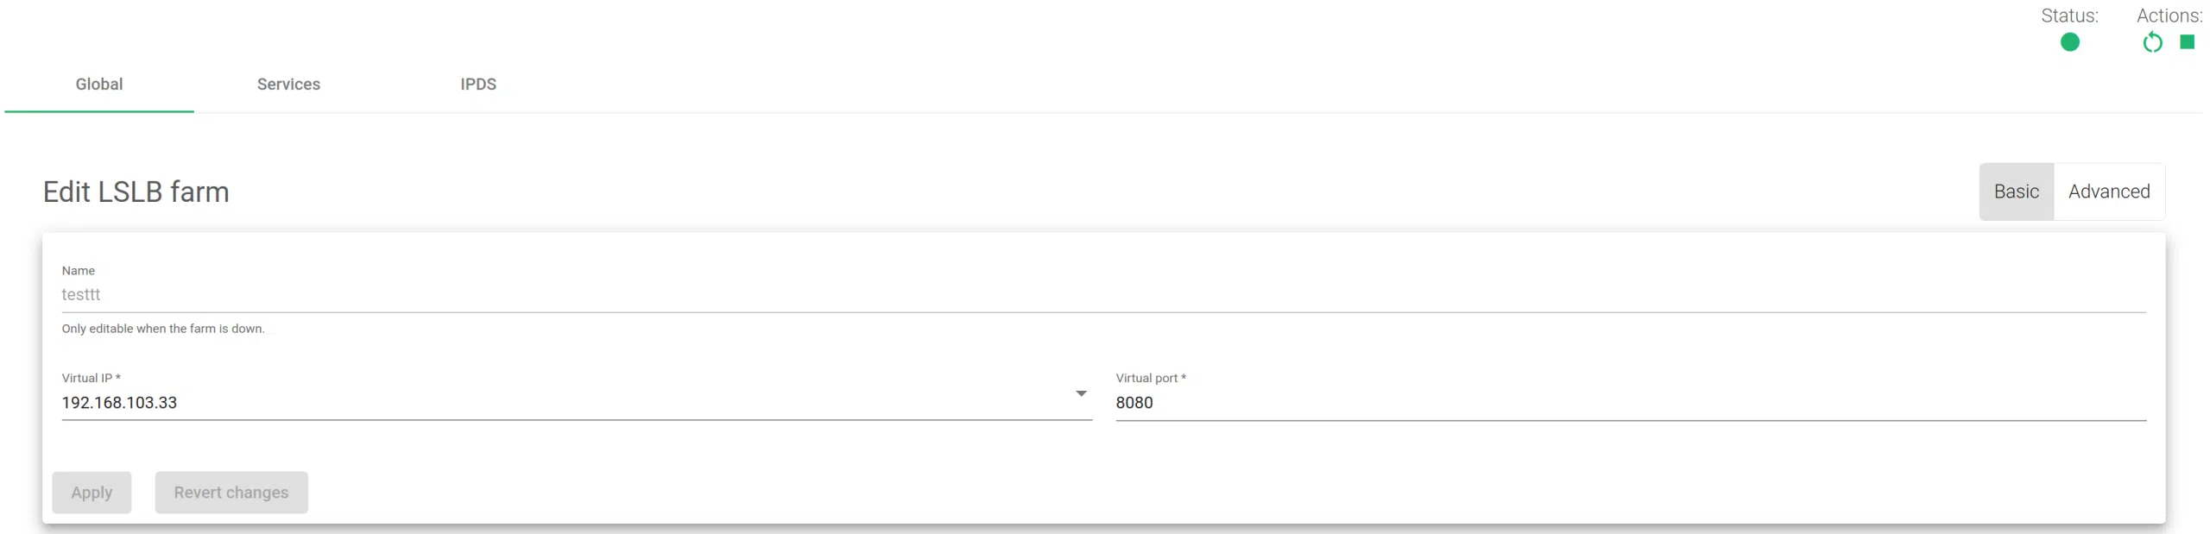Open the Global tab
Viewport: 2210px width, 534px height.
(x=99, y=85)
